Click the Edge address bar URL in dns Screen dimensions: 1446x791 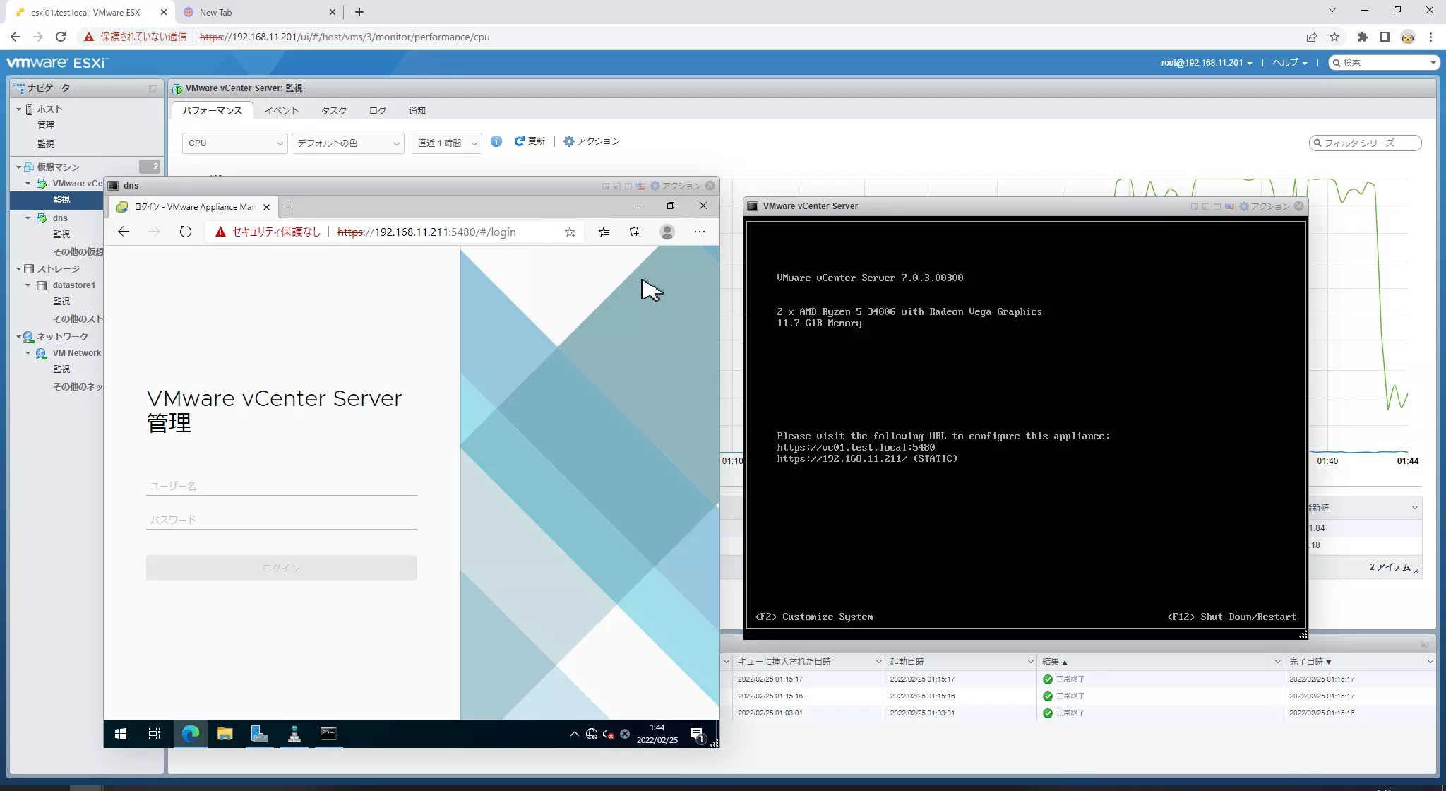coord(426,232)
